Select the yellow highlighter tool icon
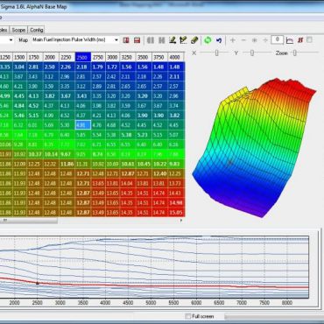This screenshot has height=324, width=324. [x=194, y=40]
